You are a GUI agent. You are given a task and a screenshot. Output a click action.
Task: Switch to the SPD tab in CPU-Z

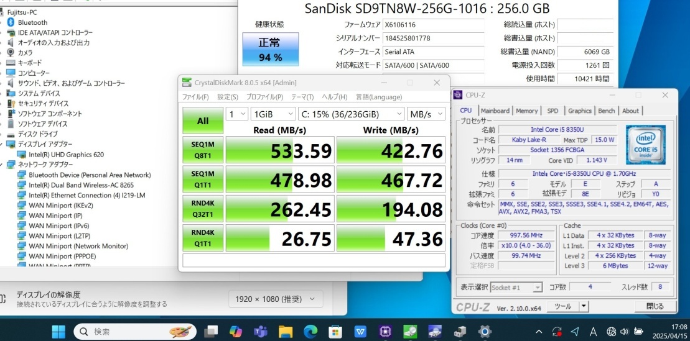click(552, 111)
